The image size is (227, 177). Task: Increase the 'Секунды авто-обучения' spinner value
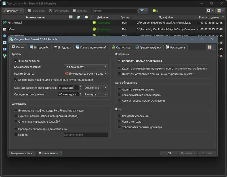click(81, 93)
